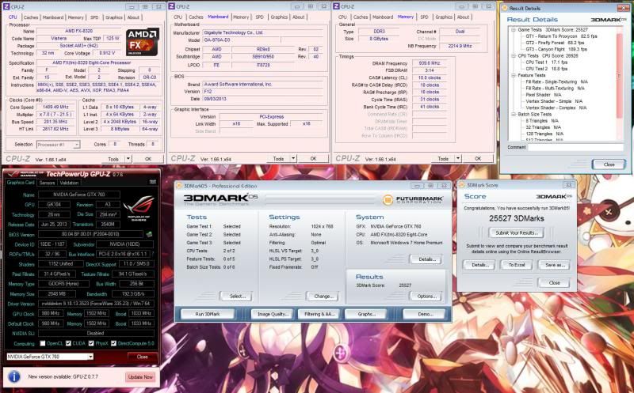Toggle the DirectCompute 5.0 checkbox
Screen dimensions: 634x393
pos(113,343)
